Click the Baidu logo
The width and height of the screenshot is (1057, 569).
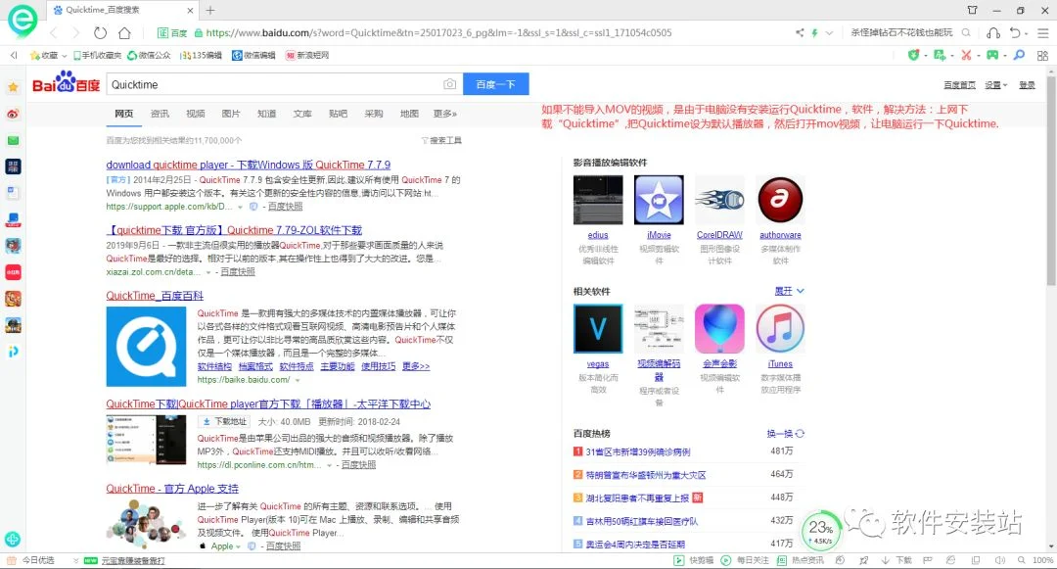point(67,82)
